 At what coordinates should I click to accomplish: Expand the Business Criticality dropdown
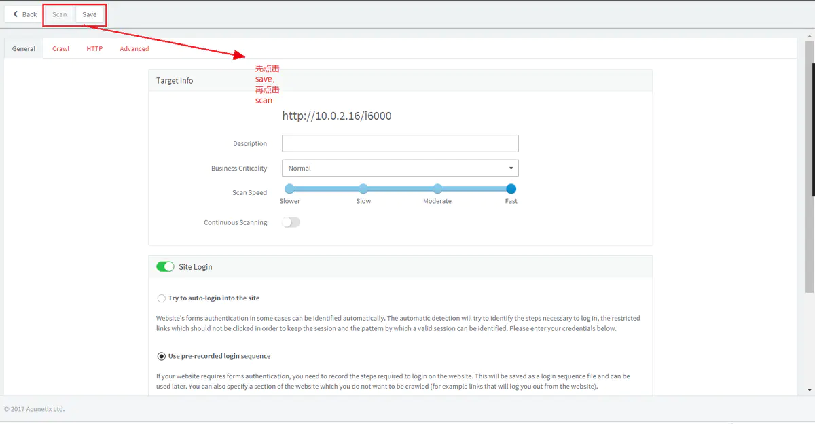click(400, 169)
